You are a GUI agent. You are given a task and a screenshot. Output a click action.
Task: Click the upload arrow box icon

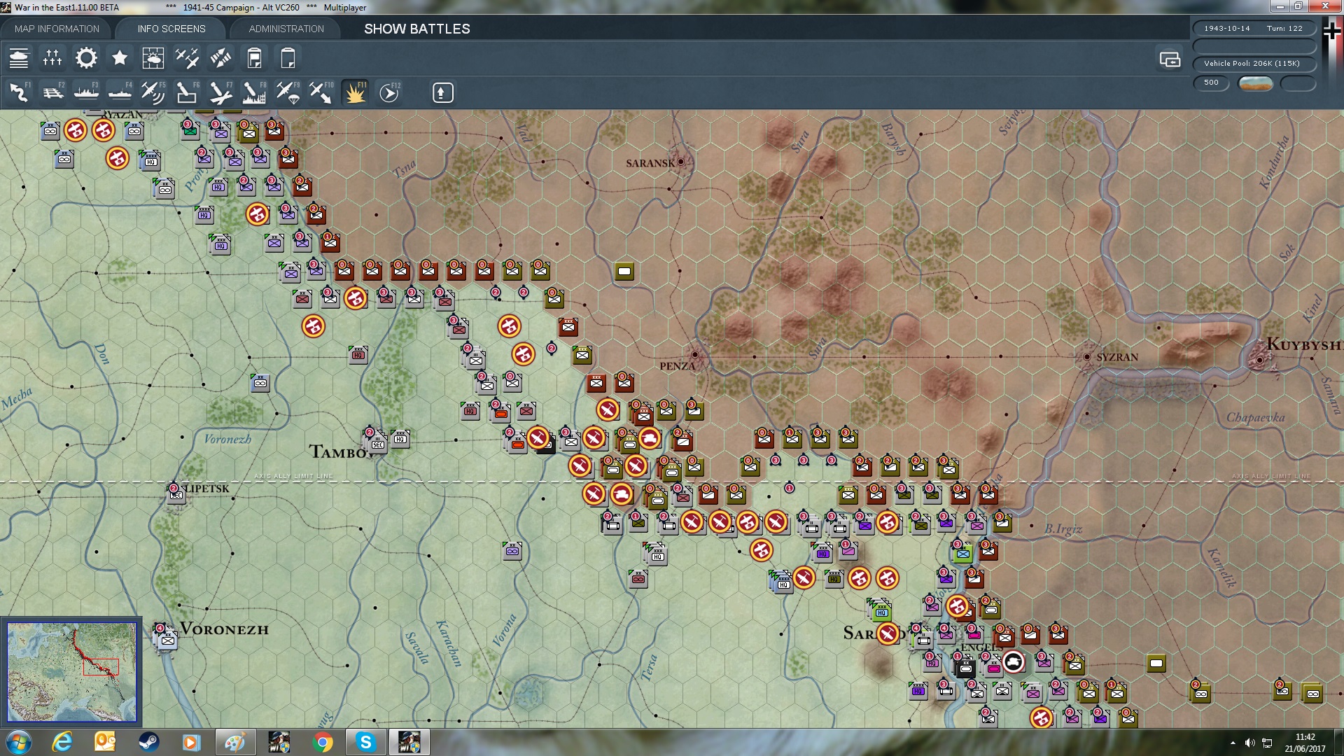click(x=442, y=92)
